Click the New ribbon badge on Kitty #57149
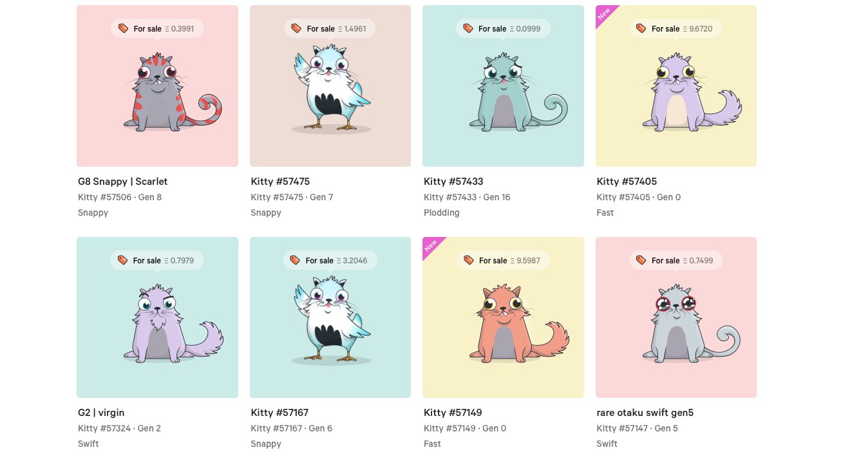The image size is (852, 452). tap(433, 247)
